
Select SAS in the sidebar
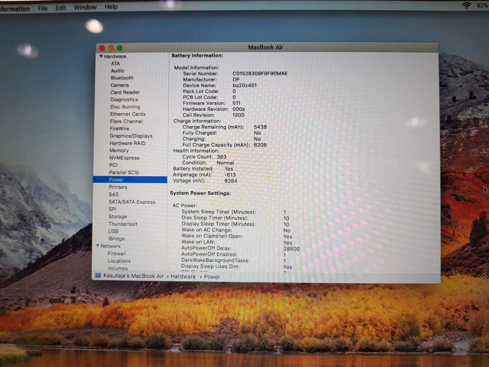[x=114, y=195]
